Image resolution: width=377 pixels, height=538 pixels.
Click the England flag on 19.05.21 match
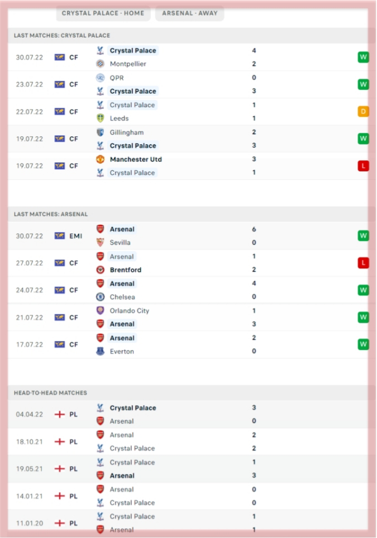(59, 469)
